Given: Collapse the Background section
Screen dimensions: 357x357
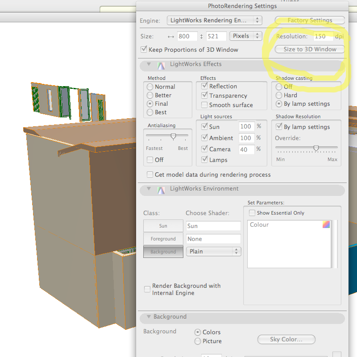Looking at the screenshot, I should [149, 316].
